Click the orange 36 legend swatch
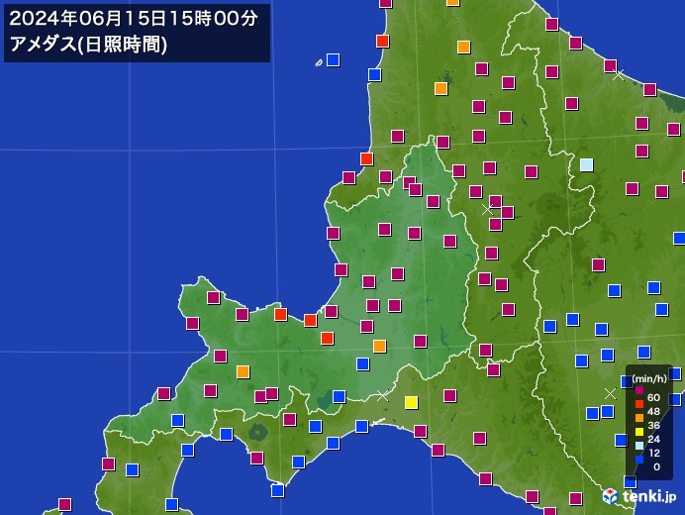 tap(639, 418)
